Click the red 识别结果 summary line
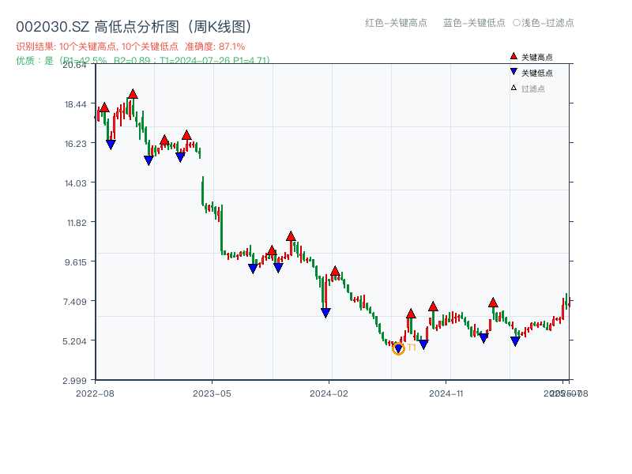The image size is (632, 474). 130,47
